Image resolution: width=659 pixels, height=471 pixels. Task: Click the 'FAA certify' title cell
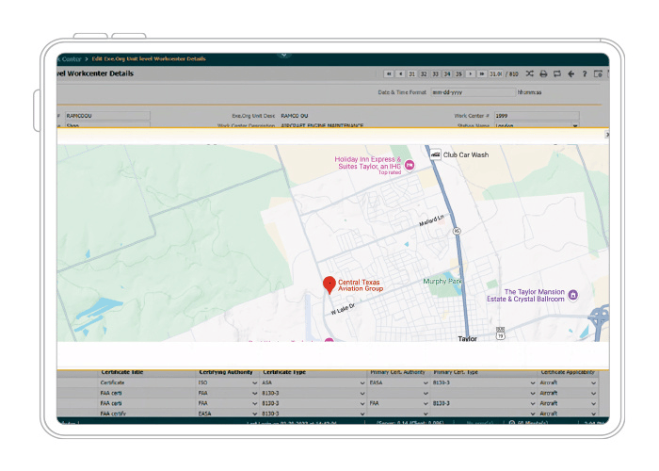pos(113,414)
